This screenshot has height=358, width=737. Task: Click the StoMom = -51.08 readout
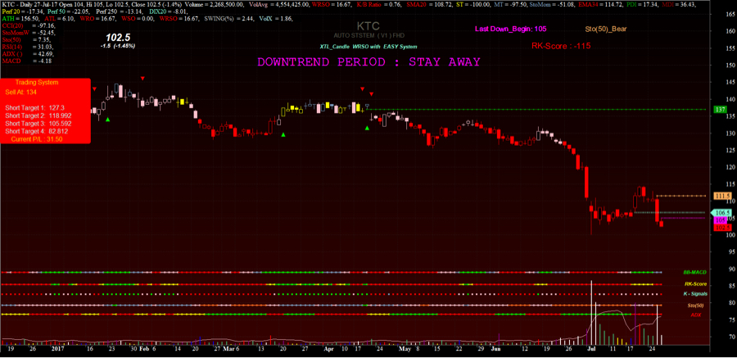tap(554, 4)
